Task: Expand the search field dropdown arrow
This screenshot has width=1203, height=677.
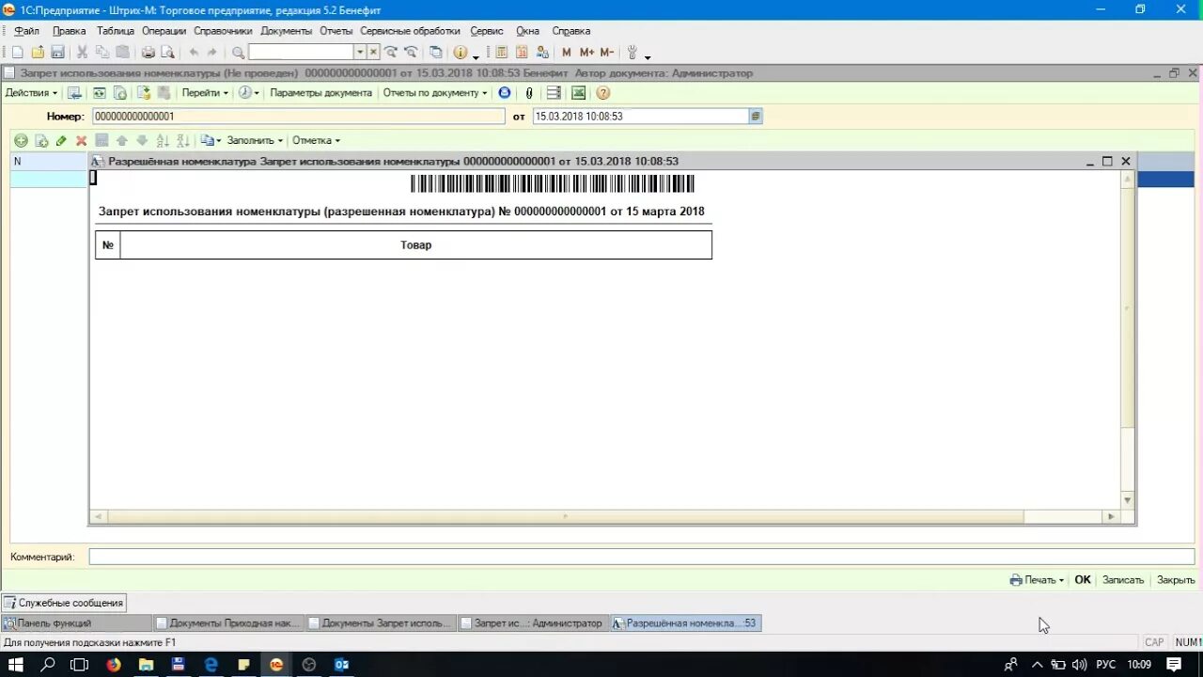Action: (360, 53)
